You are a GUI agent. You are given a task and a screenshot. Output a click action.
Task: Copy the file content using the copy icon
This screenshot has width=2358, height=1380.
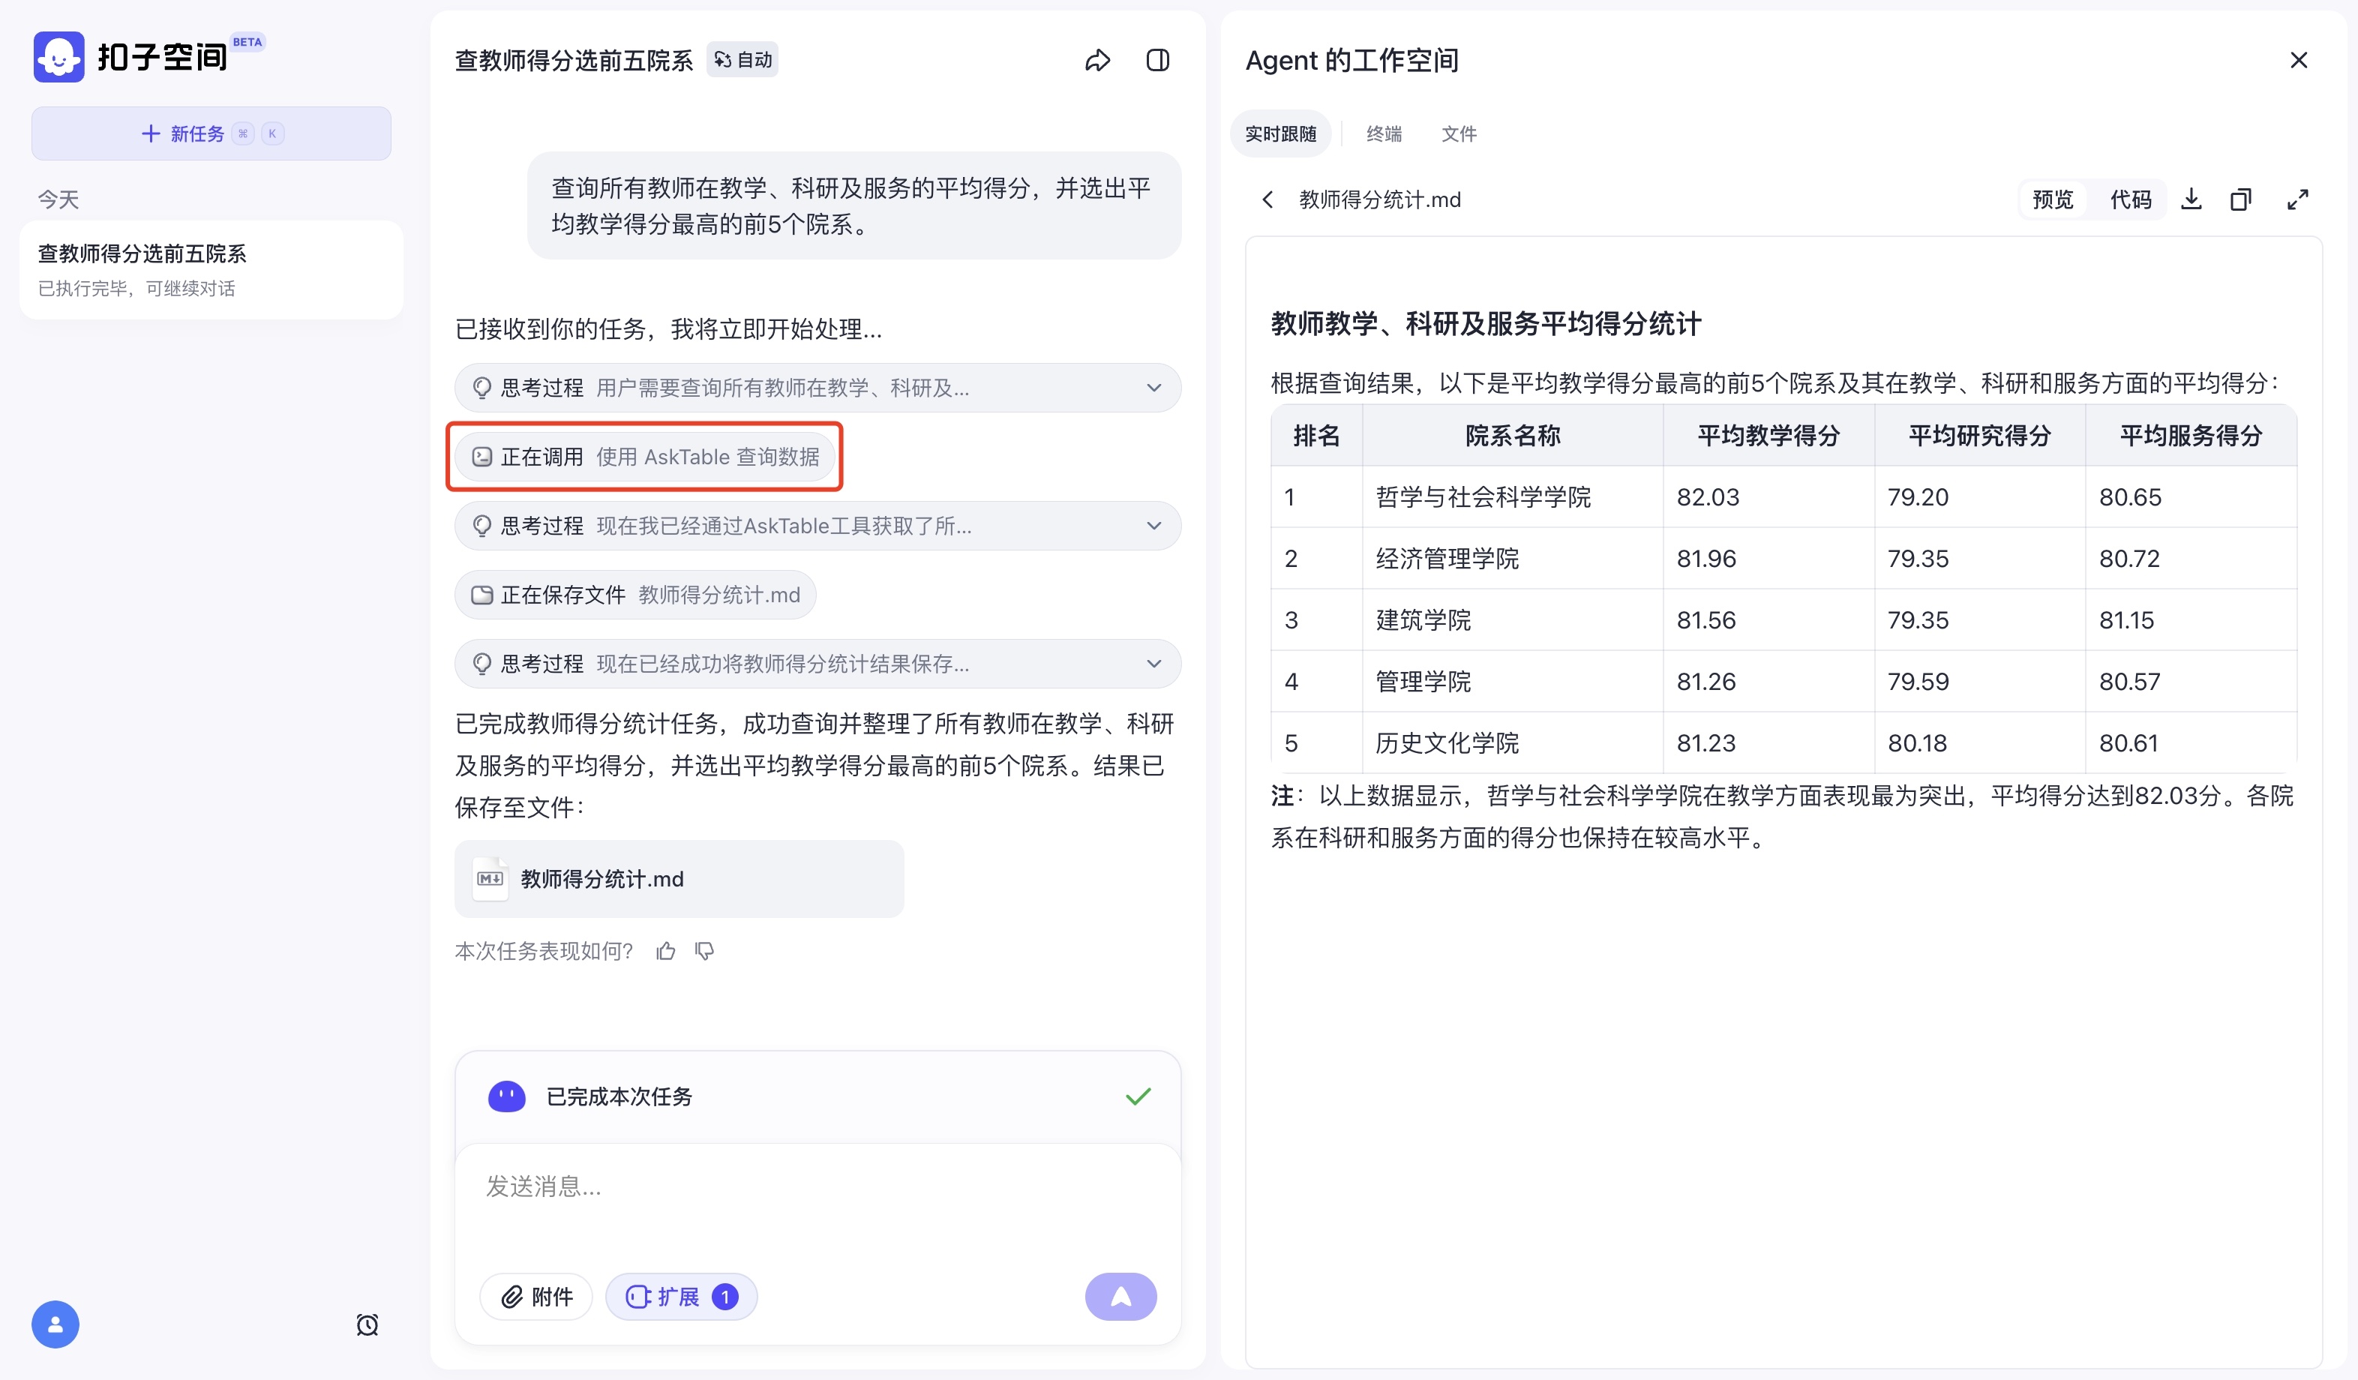[x=2240, y=199]
